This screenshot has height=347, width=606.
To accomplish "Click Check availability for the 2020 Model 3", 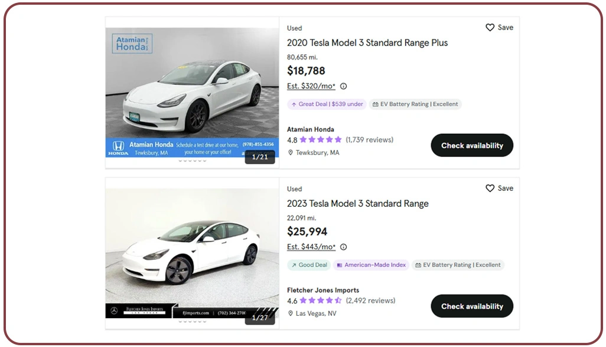I will (471, 145).
